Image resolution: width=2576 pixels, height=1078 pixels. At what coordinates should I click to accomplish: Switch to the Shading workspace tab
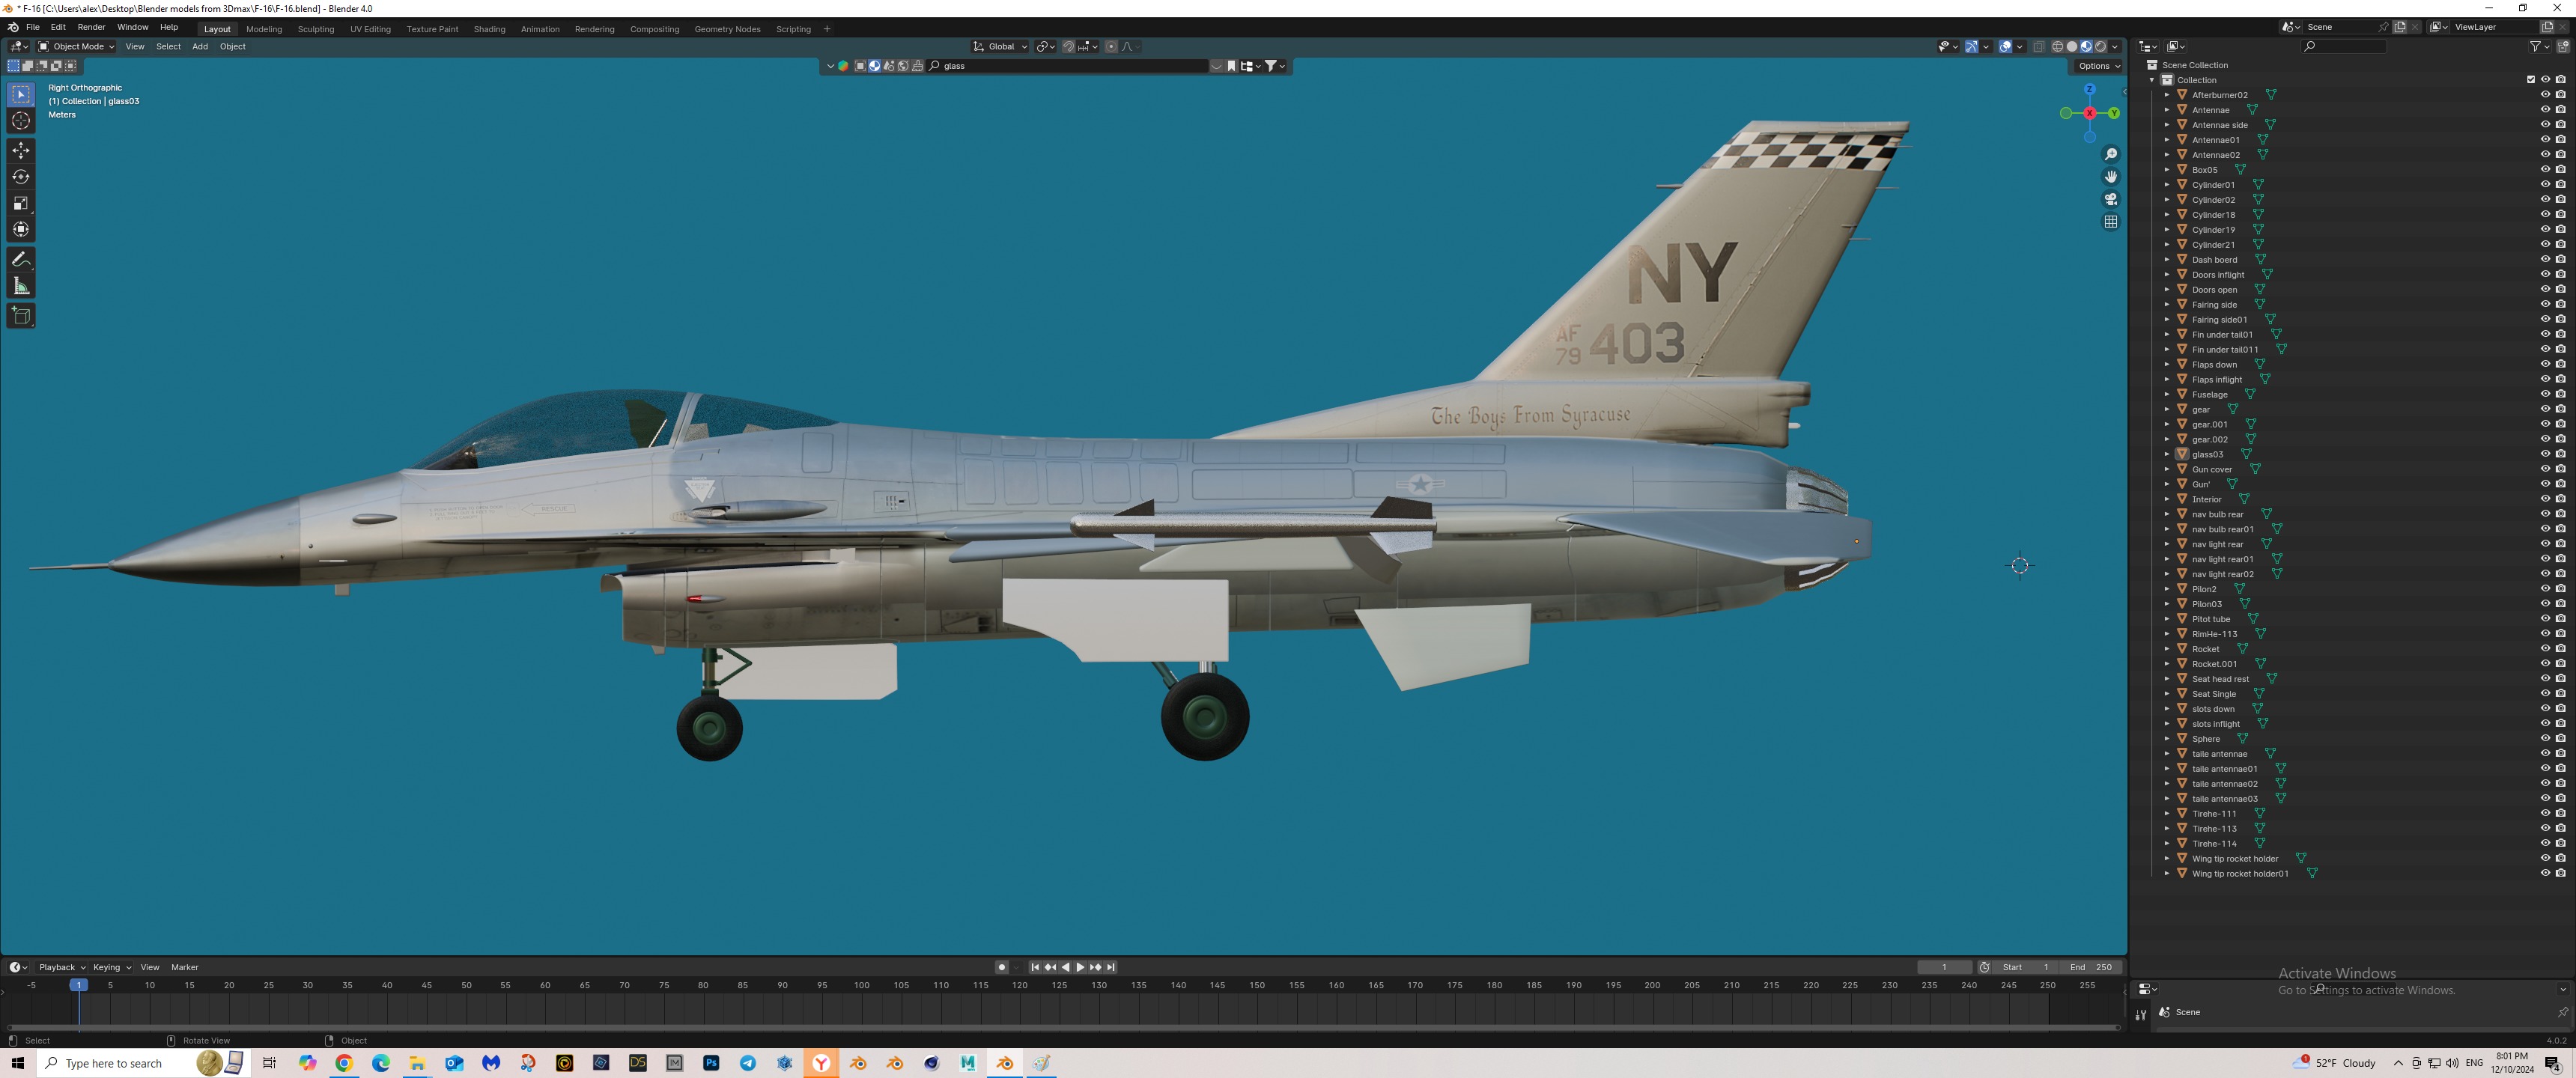pyautogui.click(x=489, y=29)
